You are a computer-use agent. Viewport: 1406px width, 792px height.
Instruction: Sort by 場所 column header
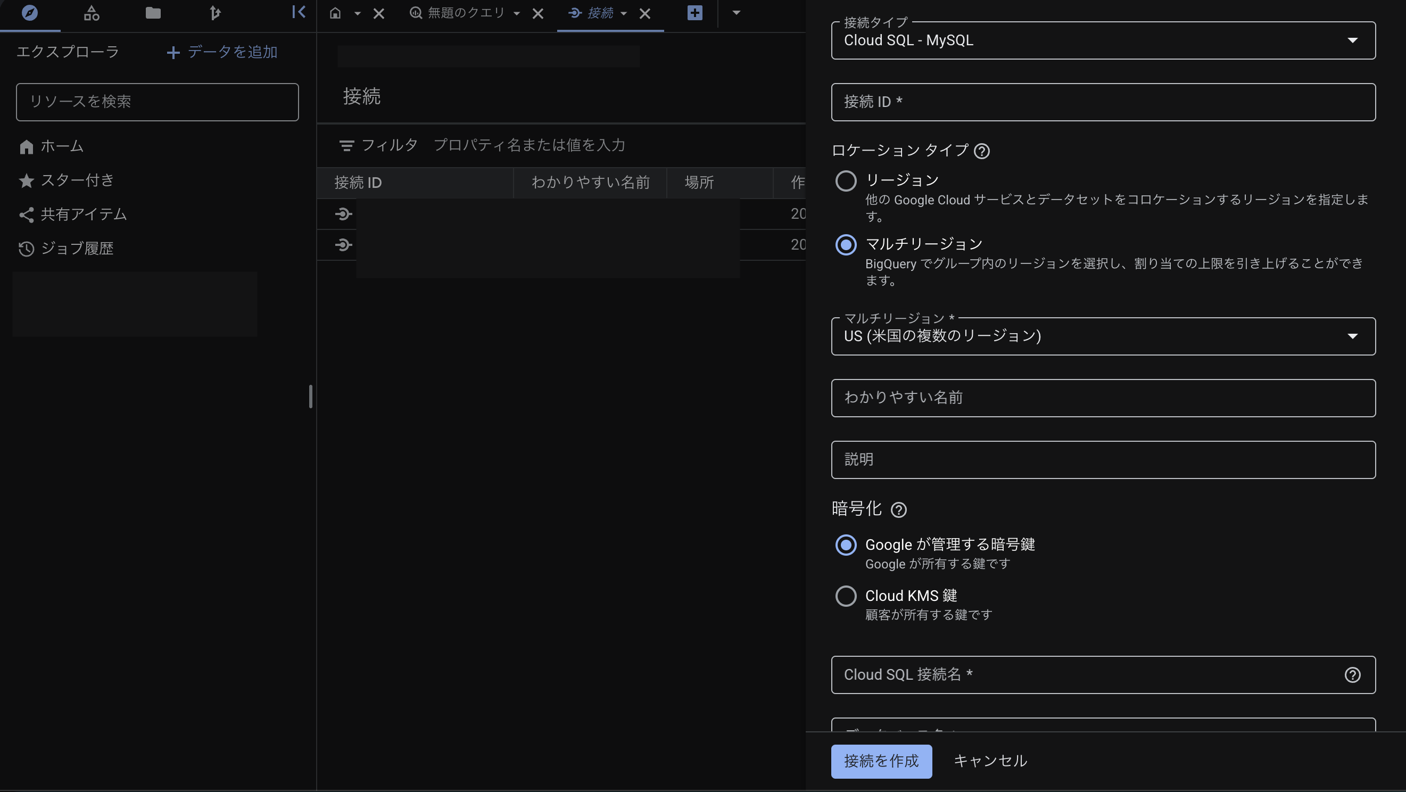[x=699, y=183]
